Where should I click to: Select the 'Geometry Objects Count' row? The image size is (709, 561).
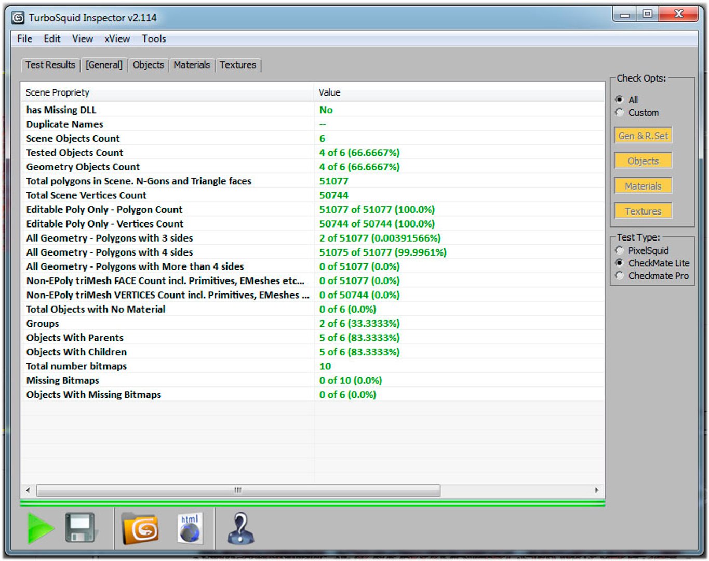point(313,167)
